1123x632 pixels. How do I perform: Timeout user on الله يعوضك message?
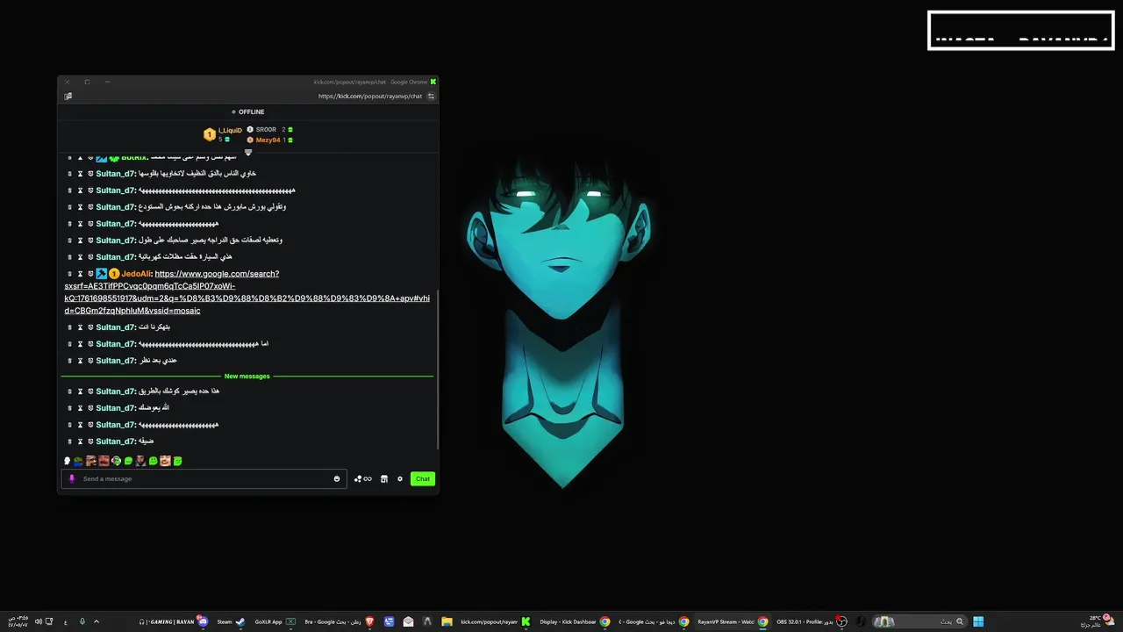tap(80, 408)
